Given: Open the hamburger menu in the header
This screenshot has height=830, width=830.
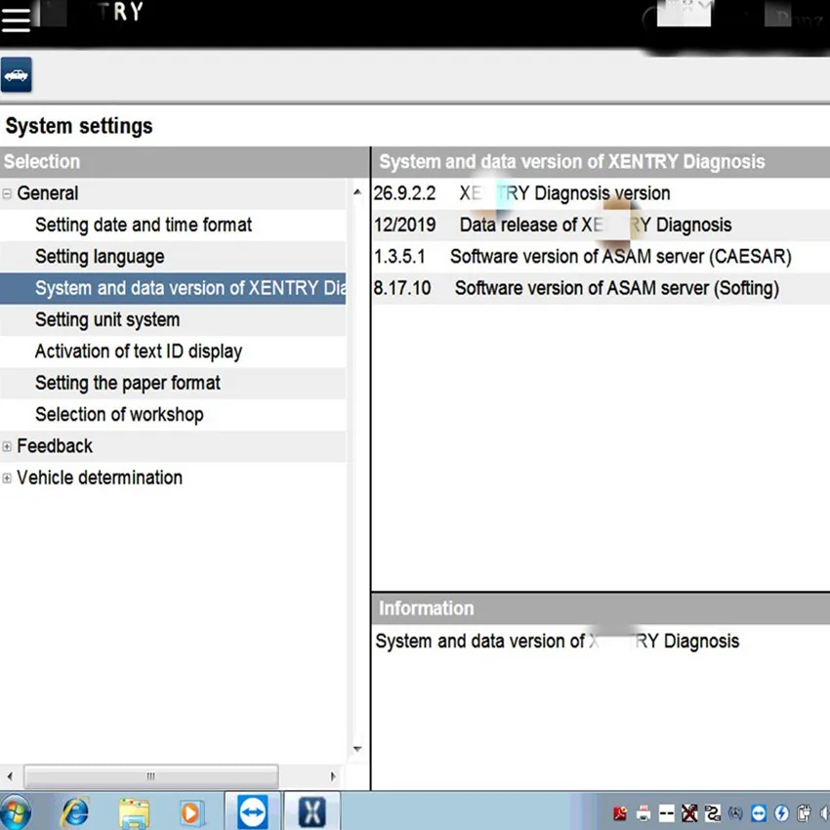Looking at the screenshot, I should [16, 20].
